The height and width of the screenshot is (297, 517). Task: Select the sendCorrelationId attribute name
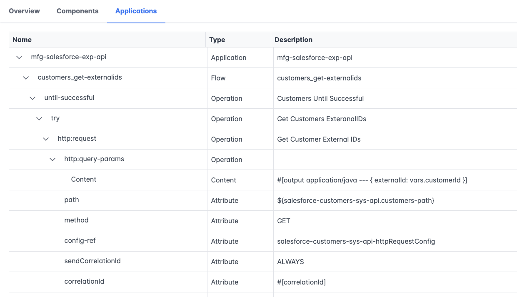point(92,261)
